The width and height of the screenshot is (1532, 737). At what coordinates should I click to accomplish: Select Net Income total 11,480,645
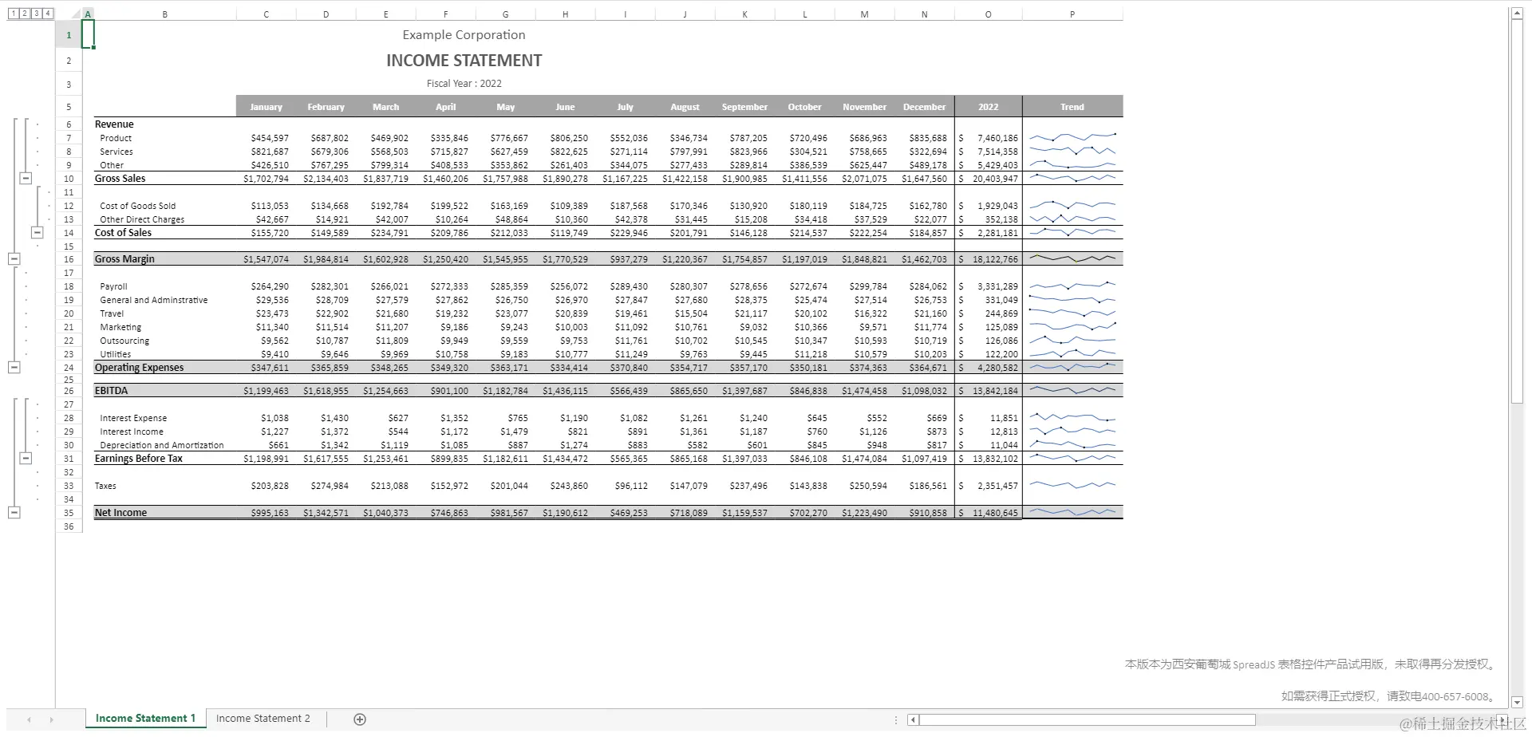(x=989, y=513)
